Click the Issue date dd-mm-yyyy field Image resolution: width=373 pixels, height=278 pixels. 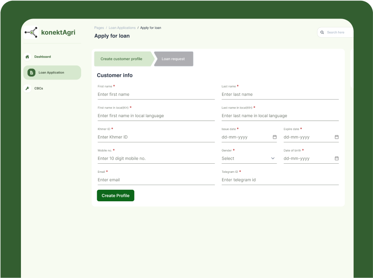coord(249,137)
